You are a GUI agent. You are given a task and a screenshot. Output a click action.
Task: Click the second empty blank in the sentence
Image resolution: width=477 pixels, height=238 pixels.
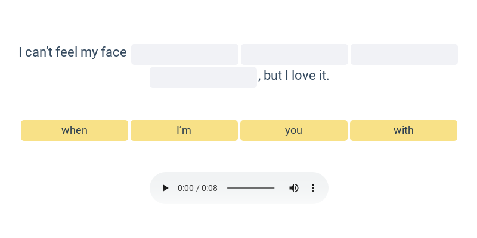point(295,54)
